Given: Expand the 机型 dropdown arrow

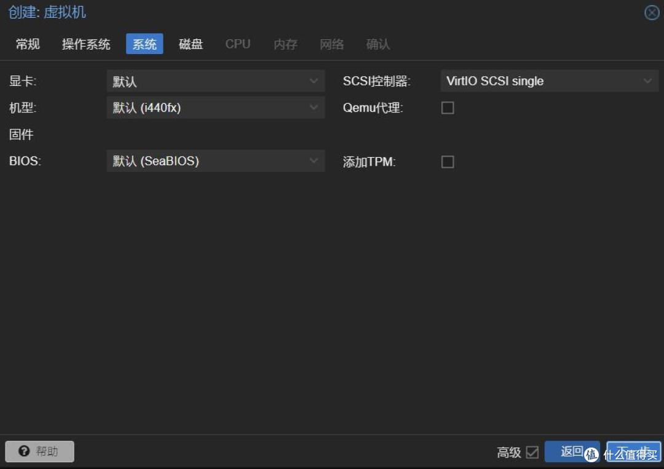Looking at the screenshot, I should tap(314, 107).
